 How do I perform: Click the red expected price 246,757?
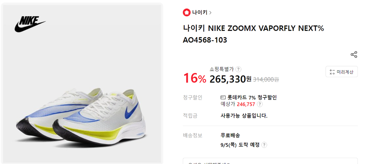[246, 104]
